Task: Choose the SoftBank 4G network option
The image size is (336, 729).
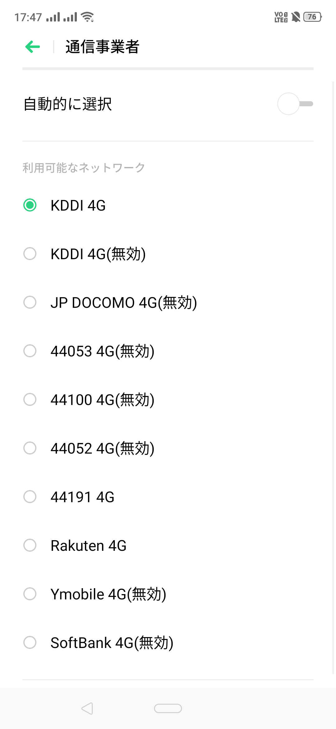Action: coord(112,643)
